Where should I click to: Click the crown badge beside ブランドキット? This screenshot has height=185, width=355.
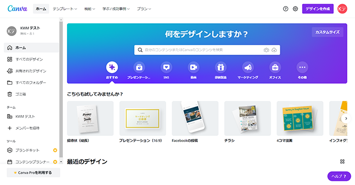55,150
